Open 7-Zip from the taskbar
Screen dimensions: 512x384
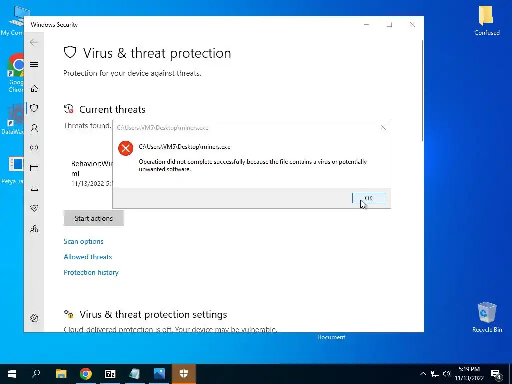pos(110,374)
